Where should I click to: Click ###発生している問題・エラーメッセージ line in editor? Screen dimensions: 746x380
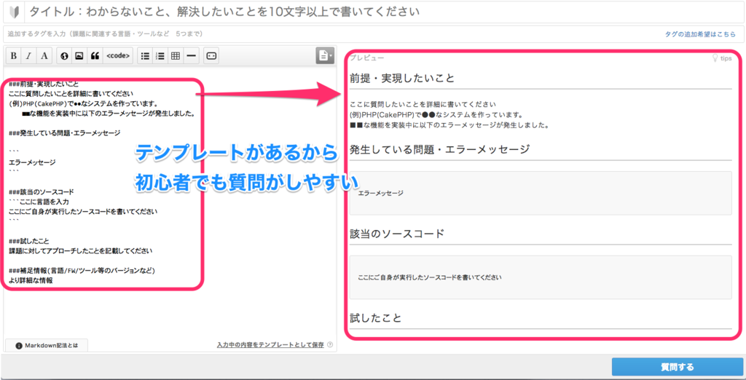pos(65,132)
